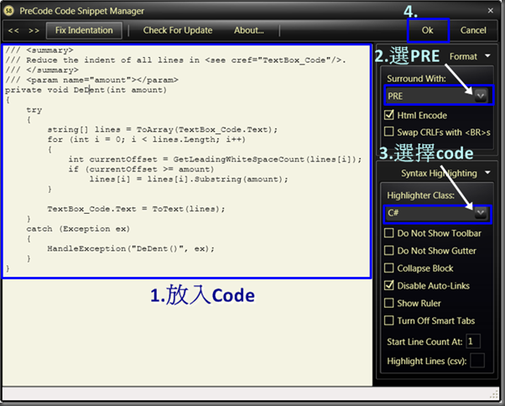Viewport: 505px width, 406px height.
Task: Click the 'string[] lines = ToArray' line
Action: coord(163,129)
